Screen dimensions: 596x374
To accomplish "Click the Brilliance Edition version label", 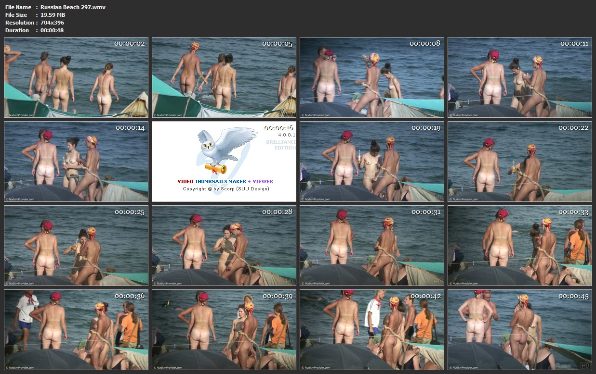I will pos(281,145).
